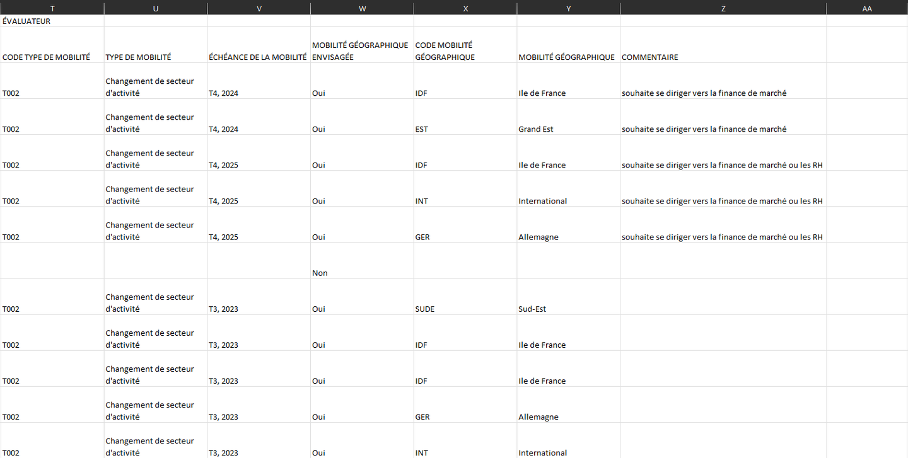Click the CODE MOBILITÉ GÉOGRAPHIQUE heading cell
Screen dimensions: 908x458
pyautogui.click(x=465, y=50)
